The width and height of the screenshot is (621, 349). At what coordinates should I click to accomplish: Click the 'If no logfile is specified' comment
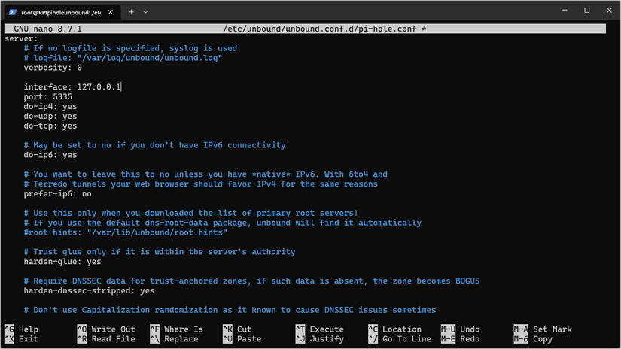[x=130, y=48]
